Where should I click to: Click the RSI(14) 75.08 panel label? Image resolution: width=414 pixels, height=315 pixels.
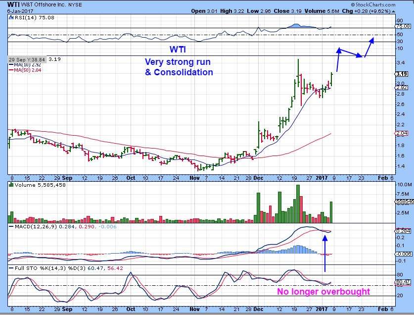tap(34, 18)
